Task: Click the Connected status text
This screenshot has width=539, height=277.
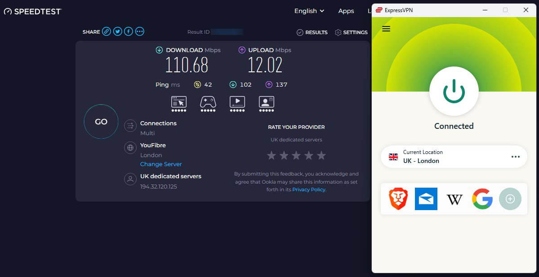Action: pyautogui.click(x=454, y=126)
